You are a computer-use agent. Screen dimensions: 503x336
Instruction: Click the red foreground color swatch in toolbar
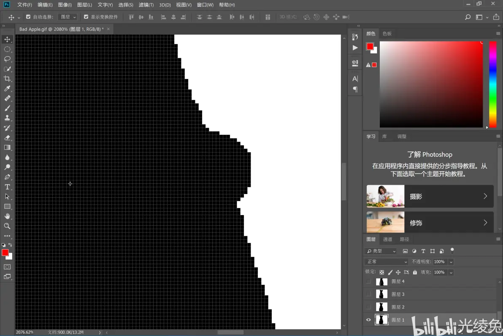[5, 253]
